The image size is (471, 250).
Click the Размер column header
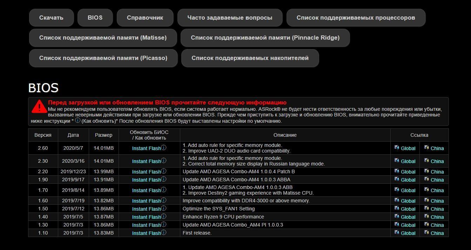coord(103,135)
